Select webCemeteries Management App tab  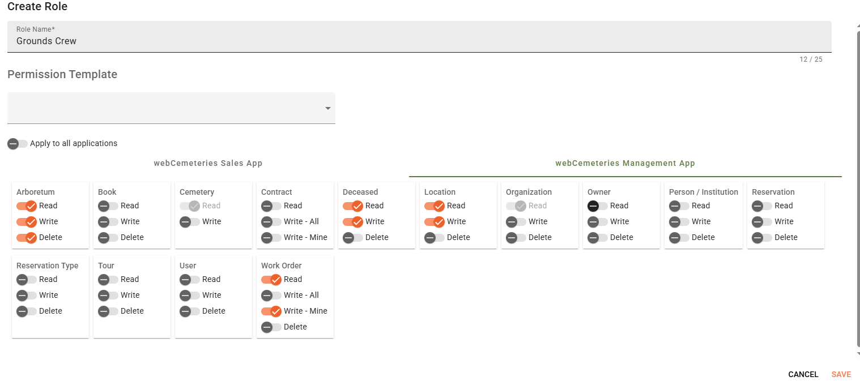click(x=625, y=163)
